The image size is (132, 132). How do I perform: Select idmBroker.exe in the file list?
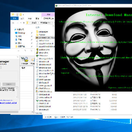click(x=45, y=67)
